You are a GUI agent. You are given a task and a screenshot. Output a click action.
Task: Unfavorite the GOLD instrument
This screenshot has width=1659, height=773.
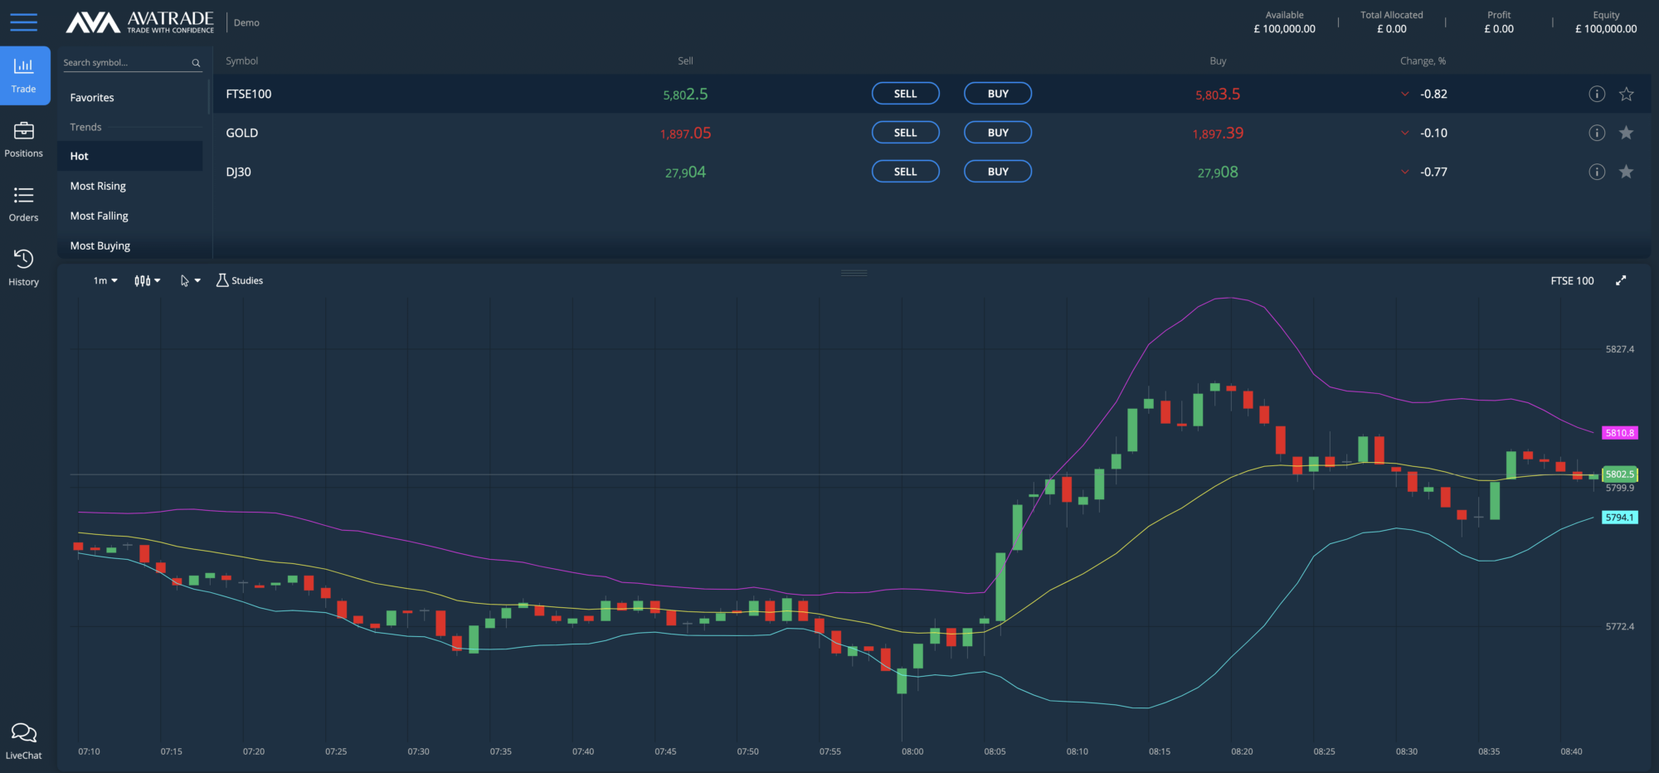1626,132
